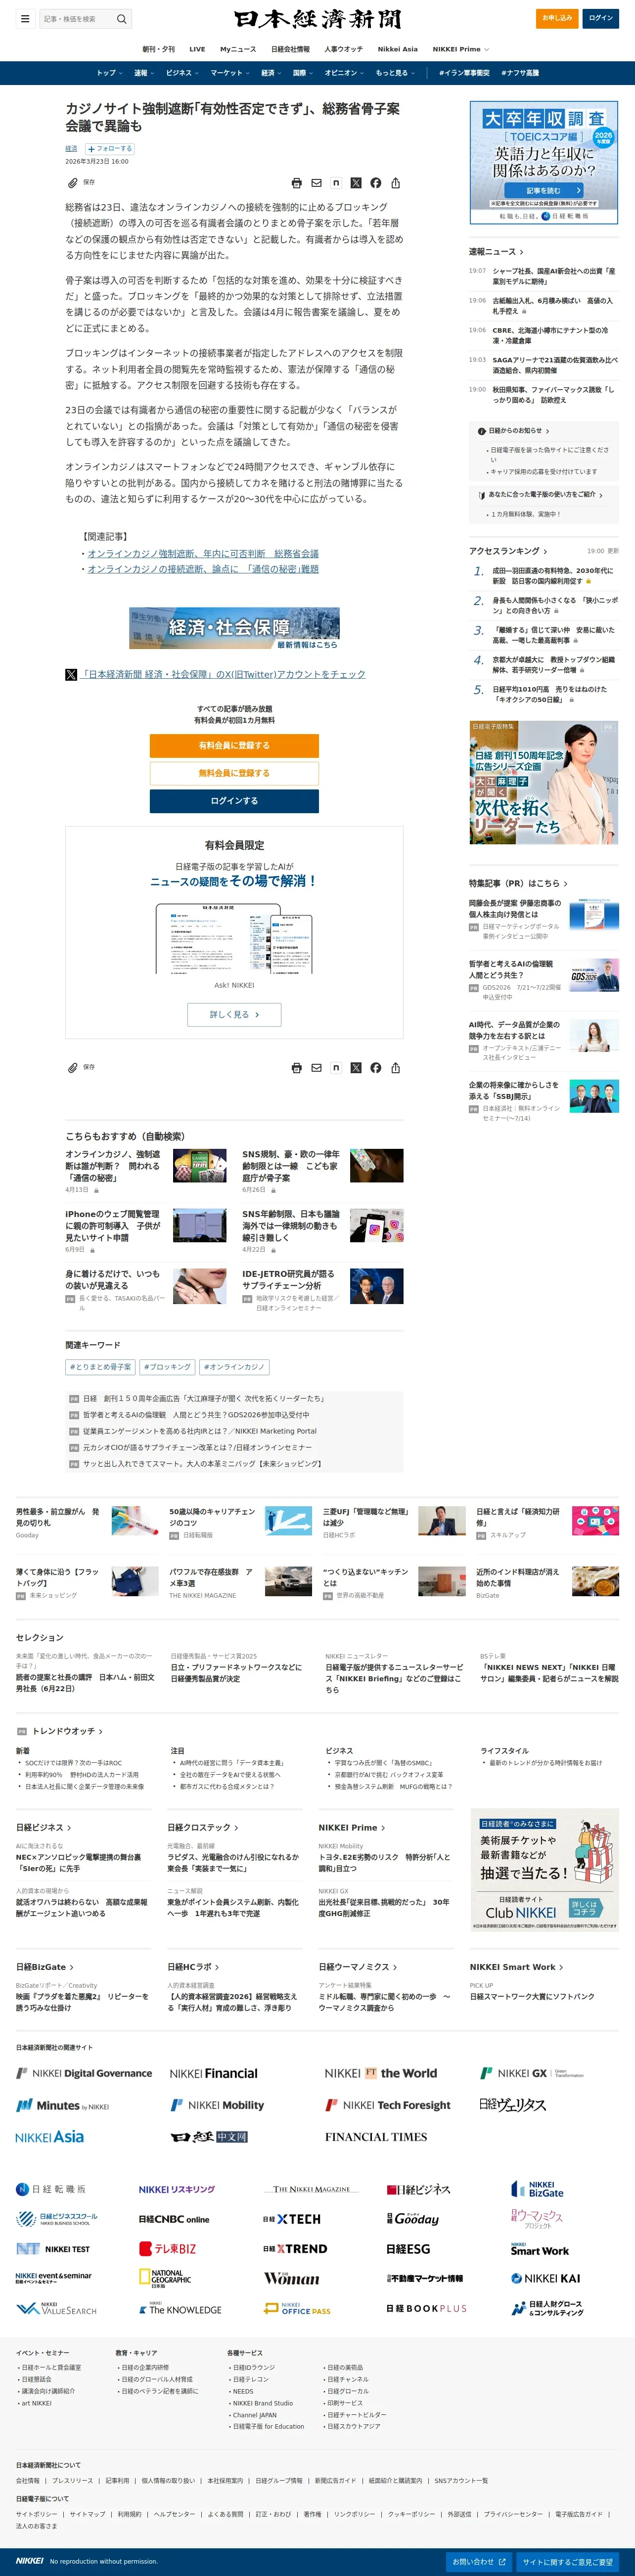Open the 朝刊・夕刊 menu item
Image resolution: width=635 pixels, height=2576 pixels.
(x=158, y=49)
